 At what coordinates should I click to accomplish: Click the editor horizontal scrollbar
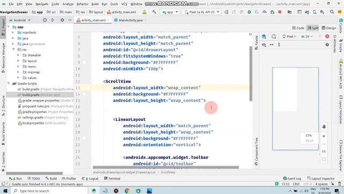click(x=166, y=168)
